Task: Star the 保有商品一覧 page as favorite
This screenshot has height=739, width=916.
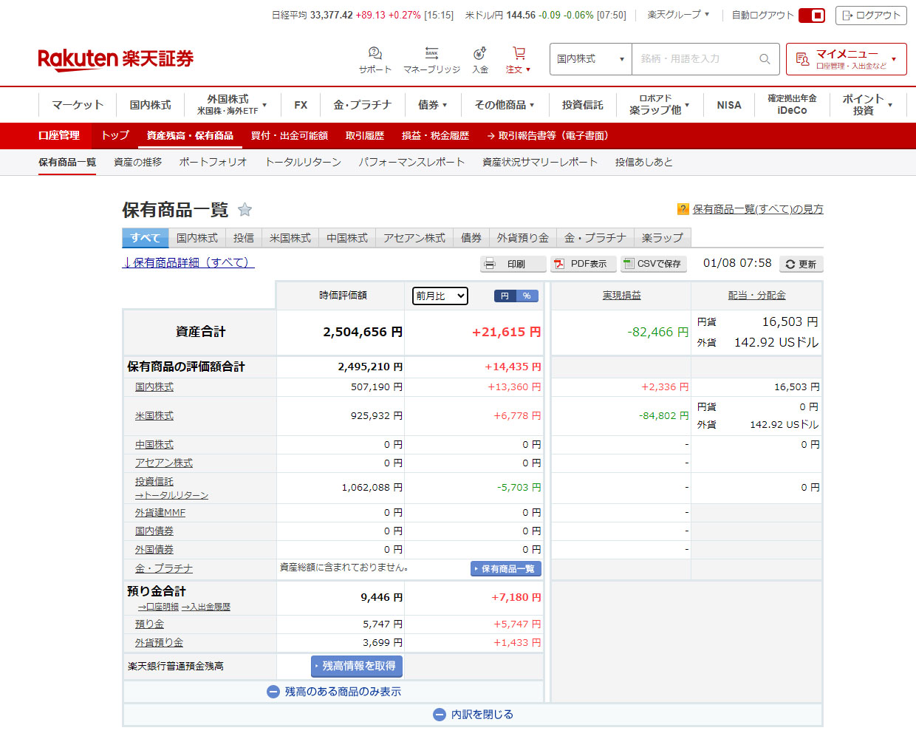Action: point(245,210)
